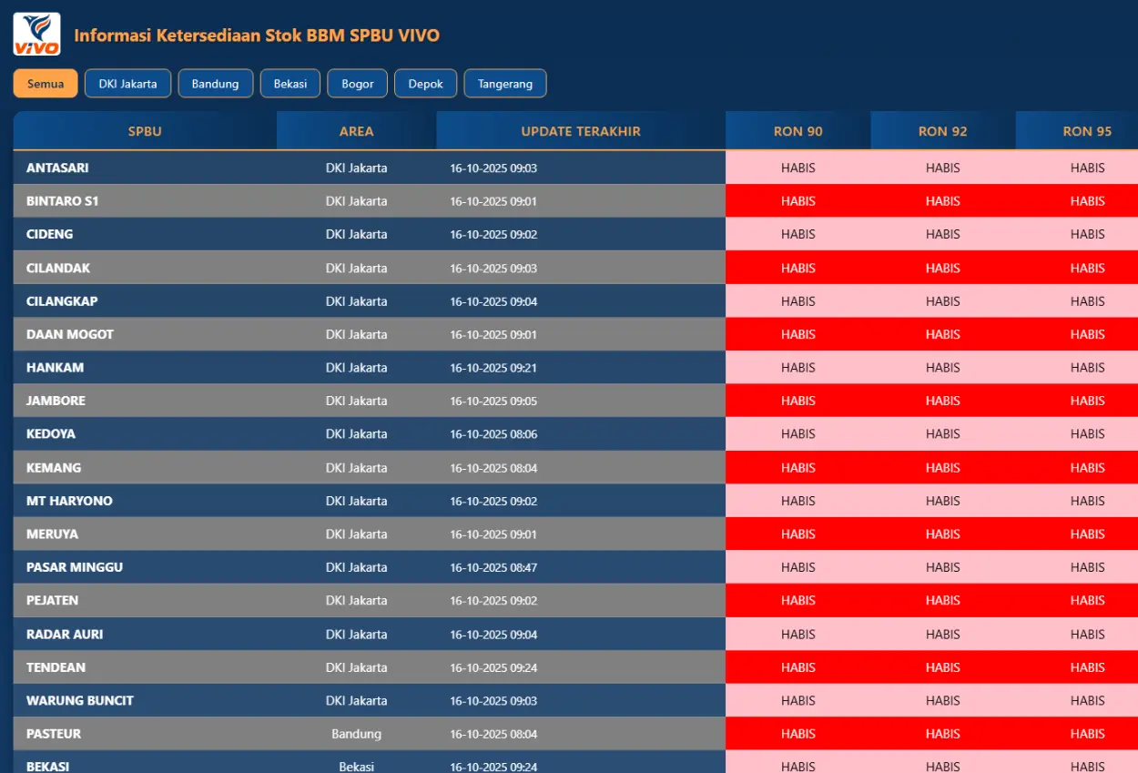Click the VIVO logo icon
The width and height of the screenshot is (1138, 773).
[x=36, y=34]
